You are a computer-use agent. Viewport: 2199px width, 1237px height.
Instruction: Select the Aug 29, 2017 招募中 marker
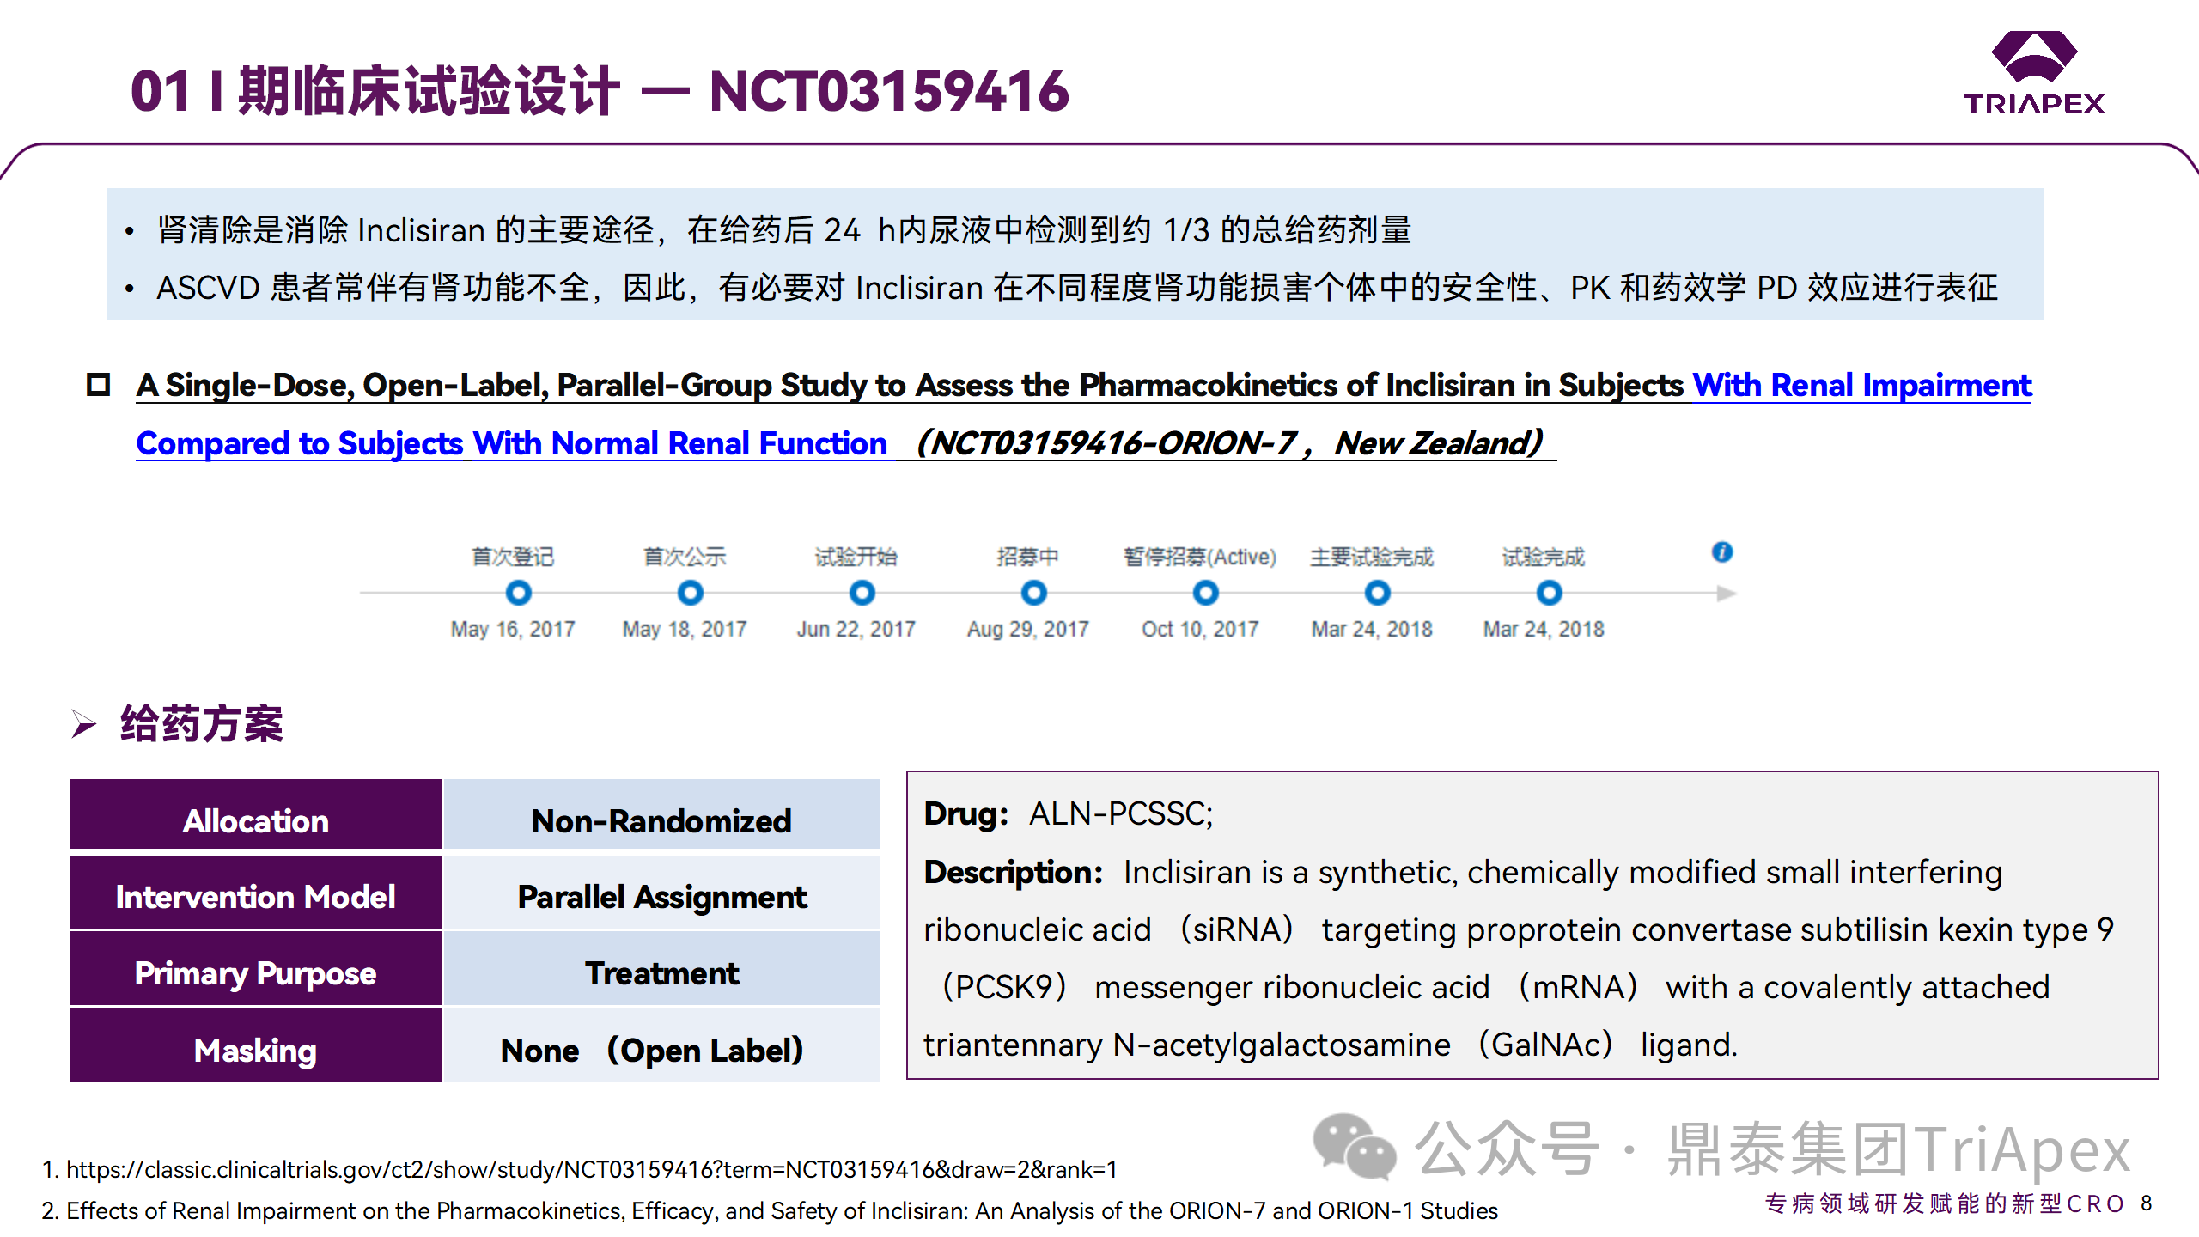(1033, 593)
